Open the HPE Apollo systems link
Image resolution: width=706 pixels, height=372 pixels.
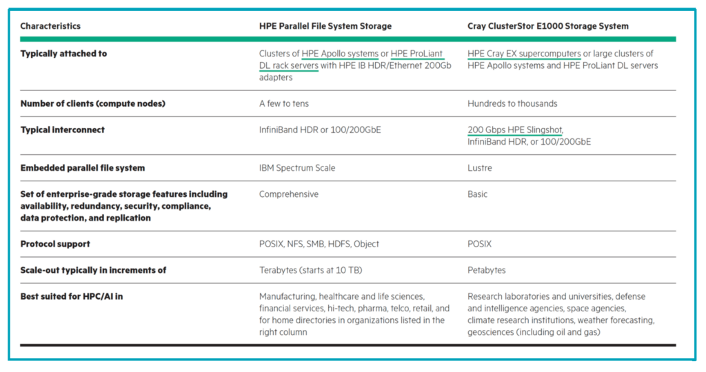(x=340, y=54)
